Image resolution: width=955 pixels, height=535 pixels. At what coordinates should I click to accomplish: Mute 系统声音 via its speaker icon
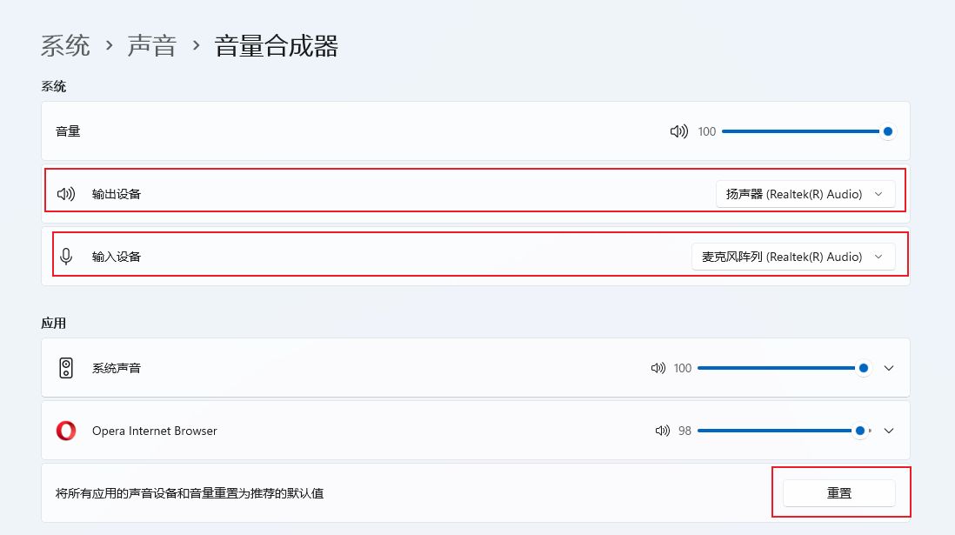[658, 368]
